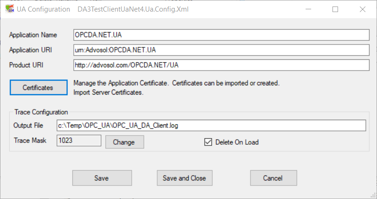Toggle the Delete On Load checkbox
Image resolution: width=377 pixels, height=199 pixels.
click(208, 142)
